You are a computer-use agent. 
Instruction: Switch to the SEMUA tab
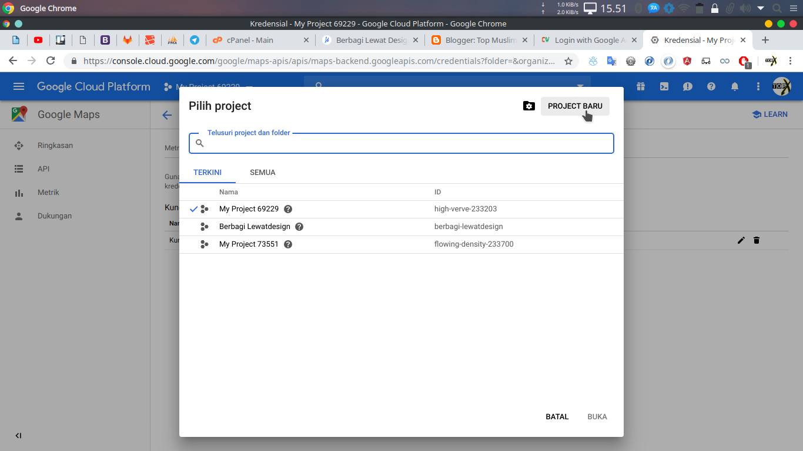[x=262, y=173]
